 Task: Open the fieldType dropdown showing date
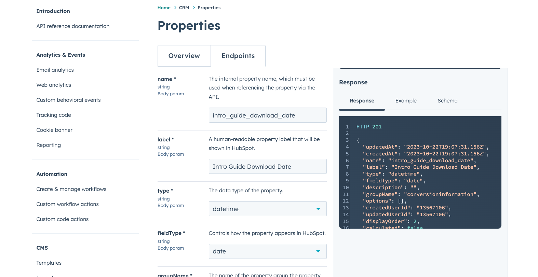click(x=268, y=251)
